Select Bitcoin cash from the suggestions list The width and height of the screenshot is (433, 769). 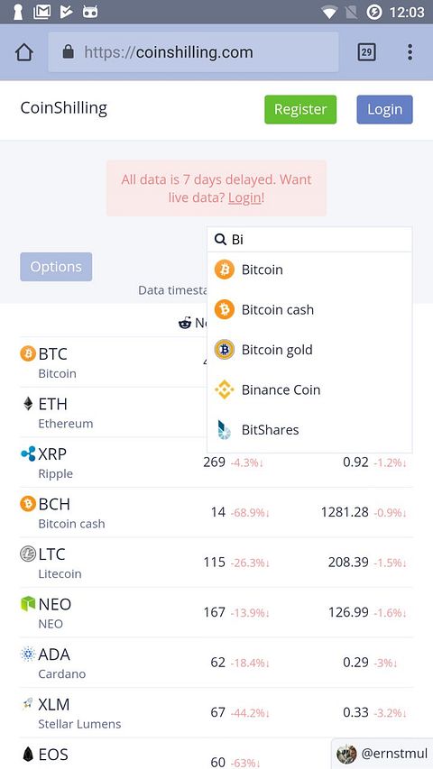tap(309, 310)
